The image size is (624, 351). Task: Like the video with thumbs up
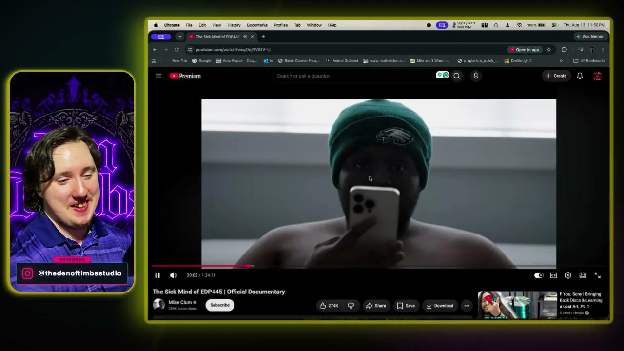point(329,306)
